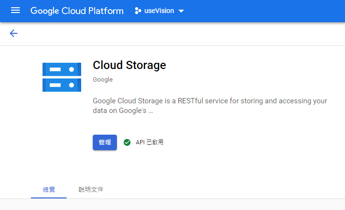Click the green API enabled checkmark icon
Viewport: 345px width, 210px height.
point(127,142)
